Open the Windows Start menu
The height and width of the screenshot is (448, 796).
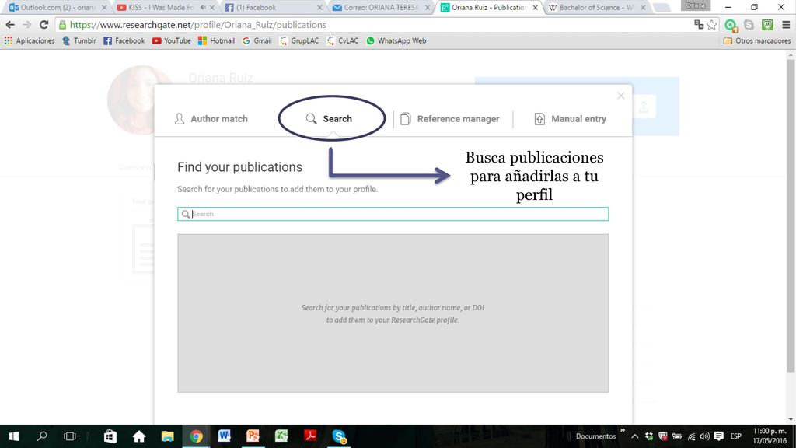click(x=14, y=436)
